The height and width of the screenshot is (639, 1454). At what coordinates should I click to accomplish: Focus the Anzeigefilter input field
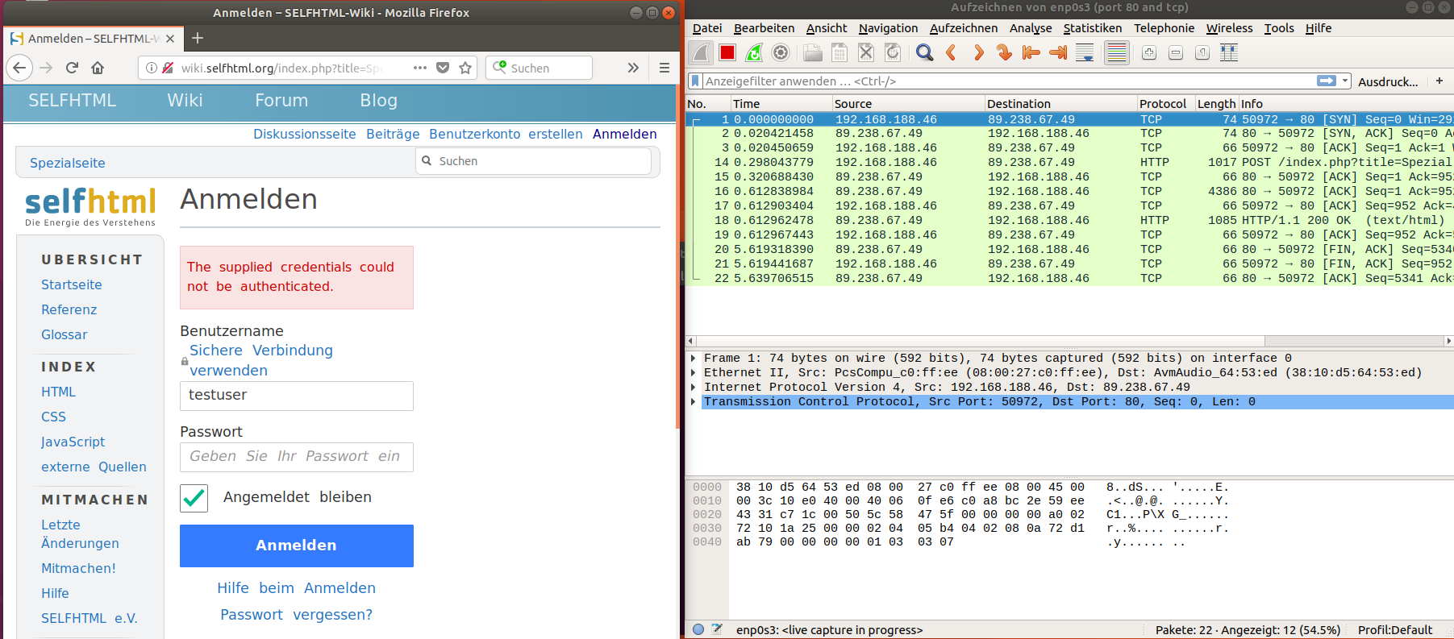click(x=1008, y=81)
